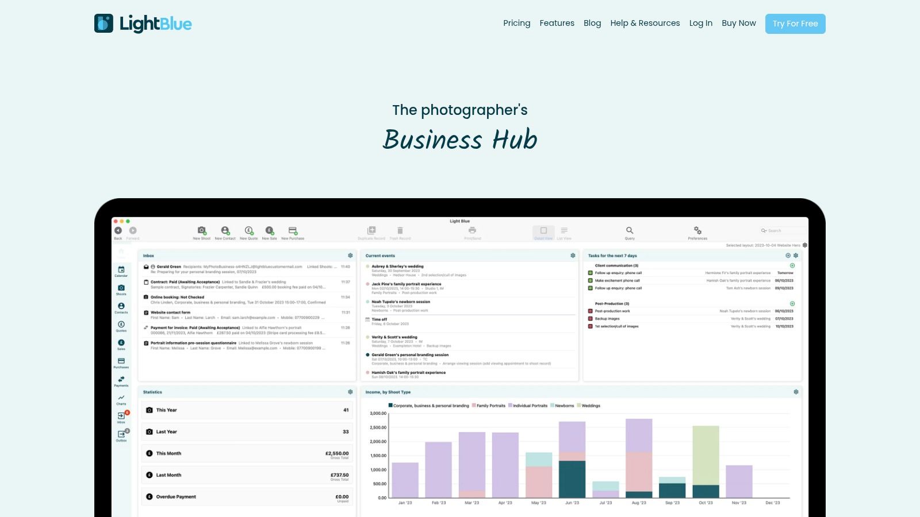Image resolution: width=920 pixels, height=517 pixels.
Task: Open the Contacts sidebar icon
Action: [121, 308]
